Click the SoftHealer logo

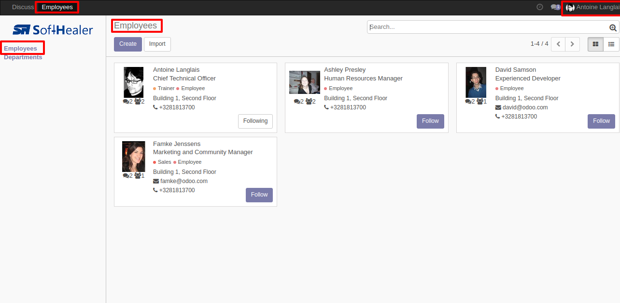click(x=53, y=30)
